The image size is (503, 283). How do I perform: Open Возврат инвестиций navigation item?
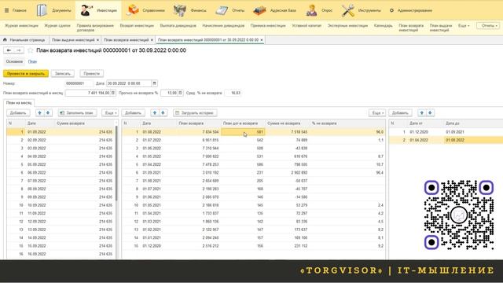pyautogui.click(x=137, y=26)
